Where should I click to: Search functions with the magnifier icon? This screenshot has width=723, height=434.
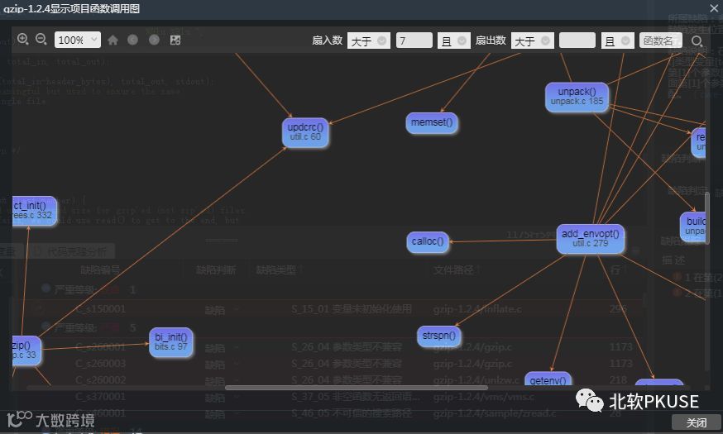(697, 41)
